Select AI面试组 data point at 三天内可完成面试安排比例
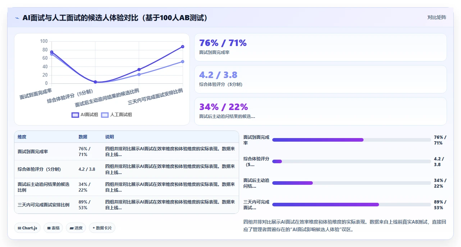Image resolution: width=461 pixels, height=247 pixels. tap(183, 47)
